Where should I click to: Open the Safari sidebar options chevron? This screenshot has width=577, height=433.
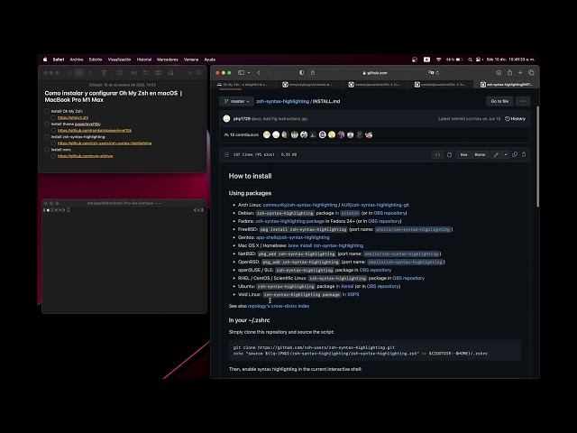249,72
